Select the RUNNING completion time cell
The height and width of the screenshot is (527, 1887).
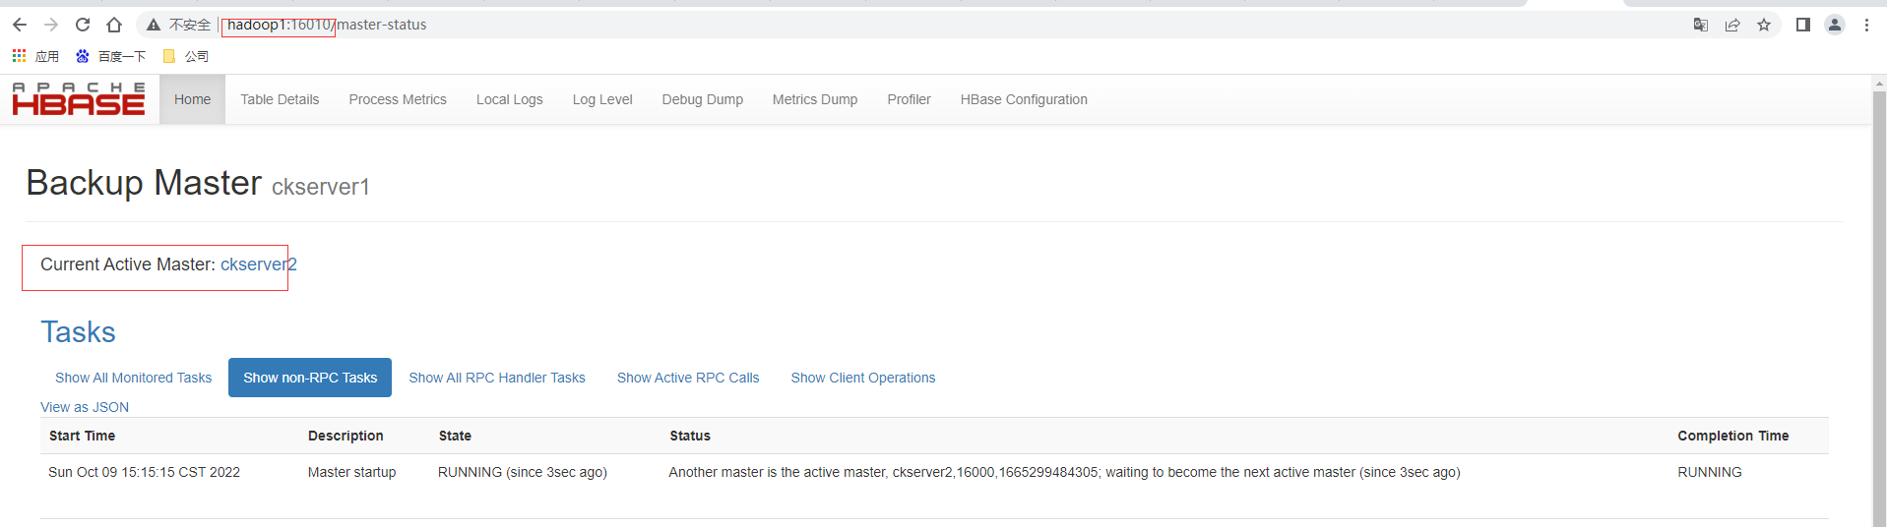coord(1710,472)
